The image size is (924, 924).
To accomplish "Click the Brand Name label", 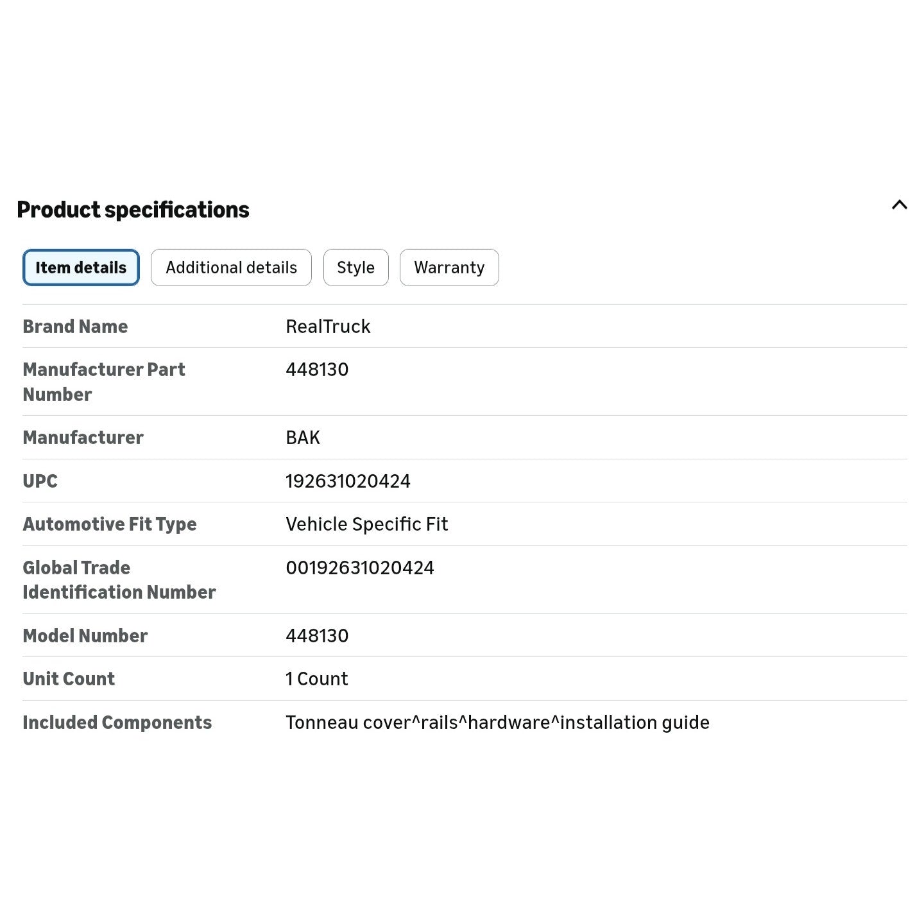I will [x=75, y=327].
